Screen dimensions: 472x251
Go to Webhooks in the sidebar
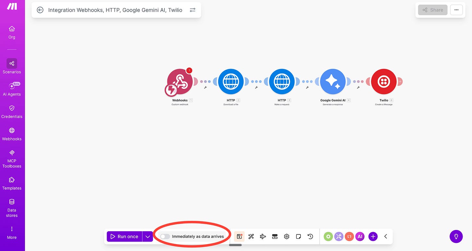click(x=12, y=134)
